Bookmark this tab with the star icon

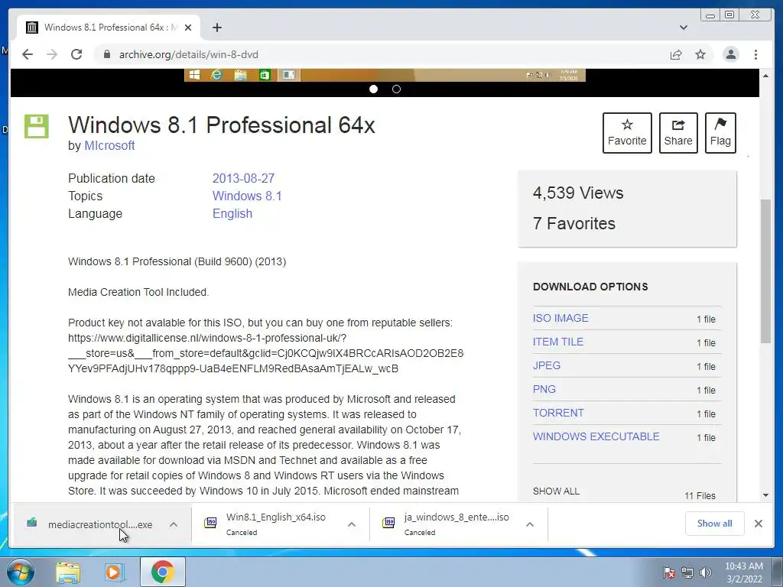coord(700,54)
